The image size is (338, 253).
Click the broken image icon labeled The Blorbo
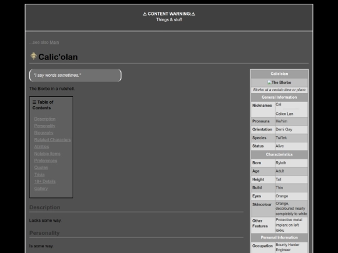tap(269, 82)
